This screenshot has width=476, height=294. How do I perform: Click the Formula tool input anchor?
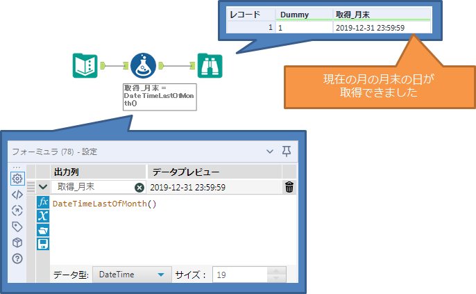coord(126,65)
